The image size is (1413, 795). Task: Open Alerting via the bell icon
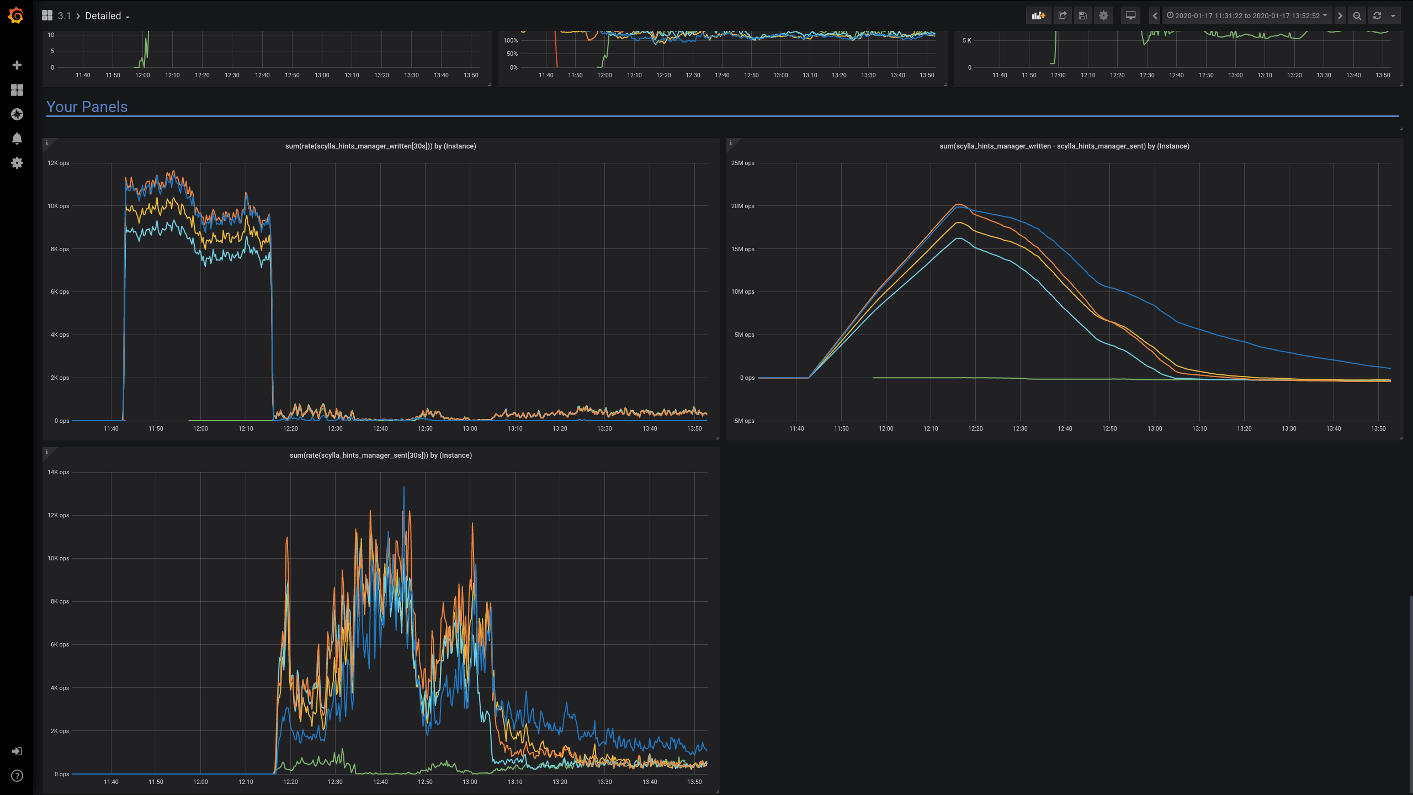click(17, 139)
